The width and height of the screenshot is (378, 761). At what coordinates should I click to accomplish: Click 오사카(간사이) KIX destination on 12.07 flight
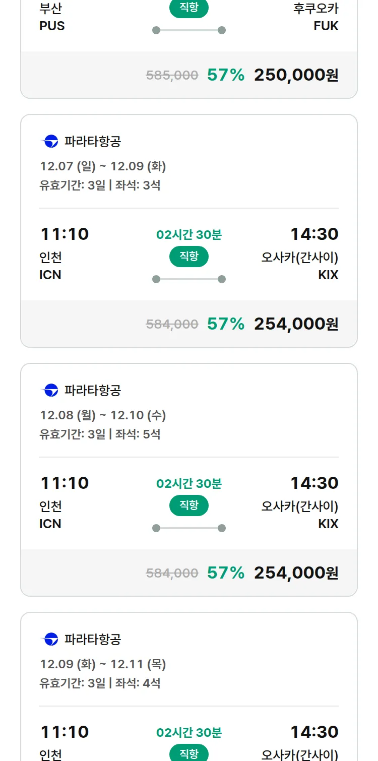pos(300,266)
